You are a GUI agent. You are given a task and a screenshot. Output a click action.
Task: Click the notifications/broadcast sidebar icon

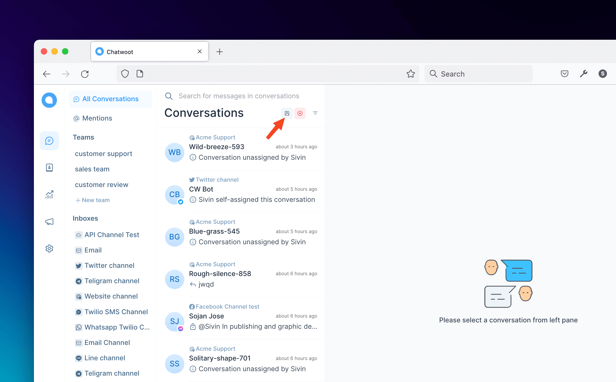pos(49,221)
